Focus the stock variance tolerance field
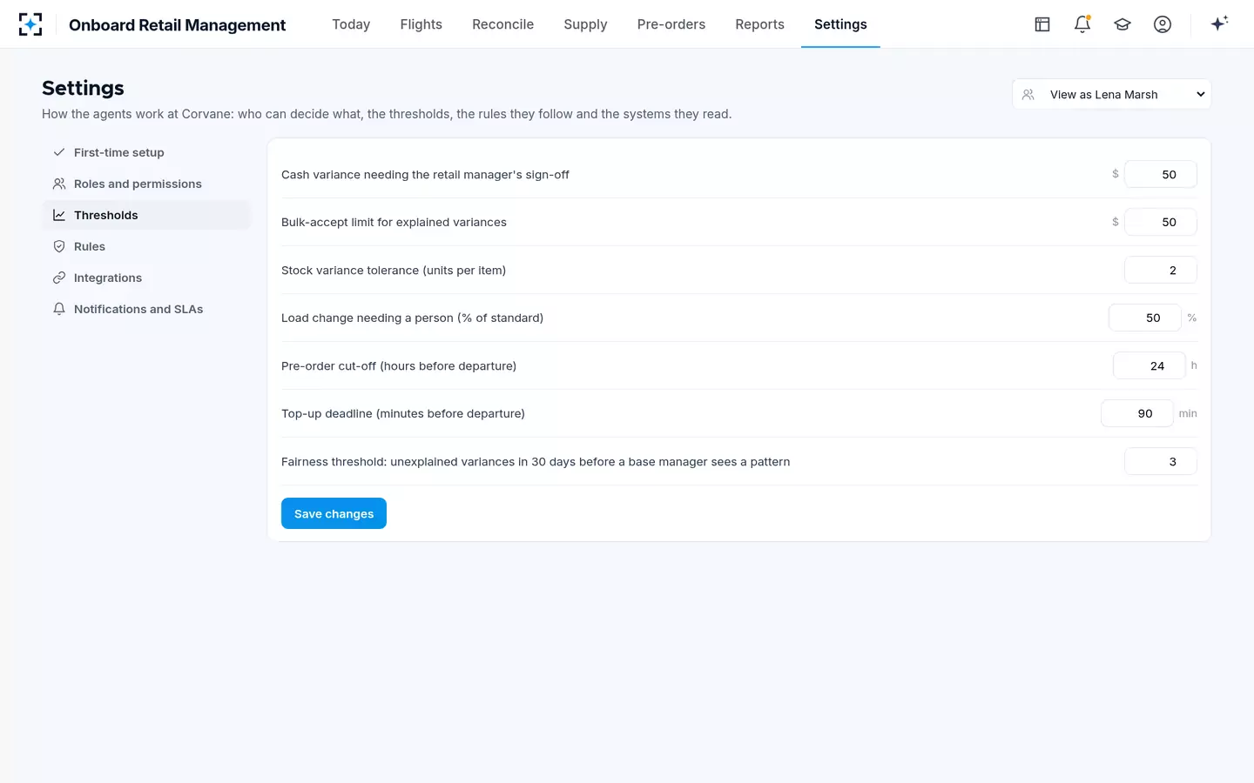The width and height of the screenshot is (1254, 783). click(1160, 270)
